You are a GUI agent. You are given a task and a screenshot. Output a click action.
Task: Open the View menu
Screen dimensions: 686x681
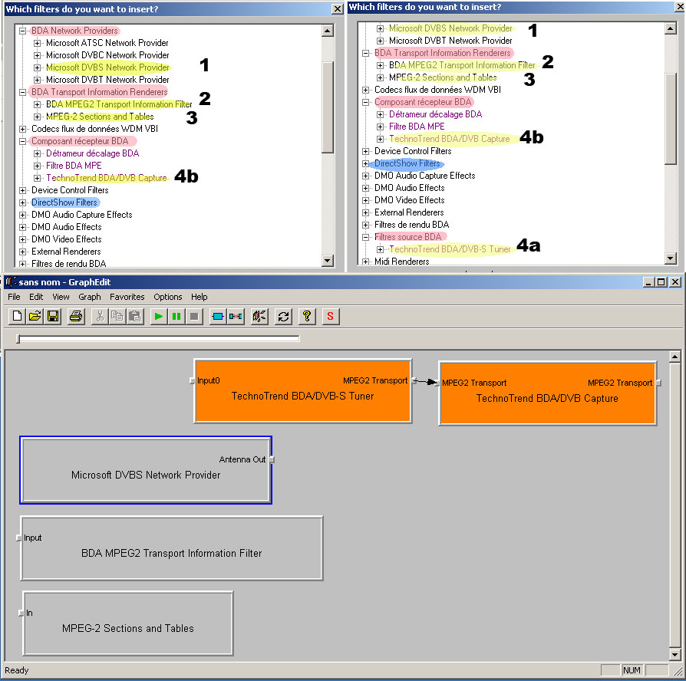click(x=61, y=297)
